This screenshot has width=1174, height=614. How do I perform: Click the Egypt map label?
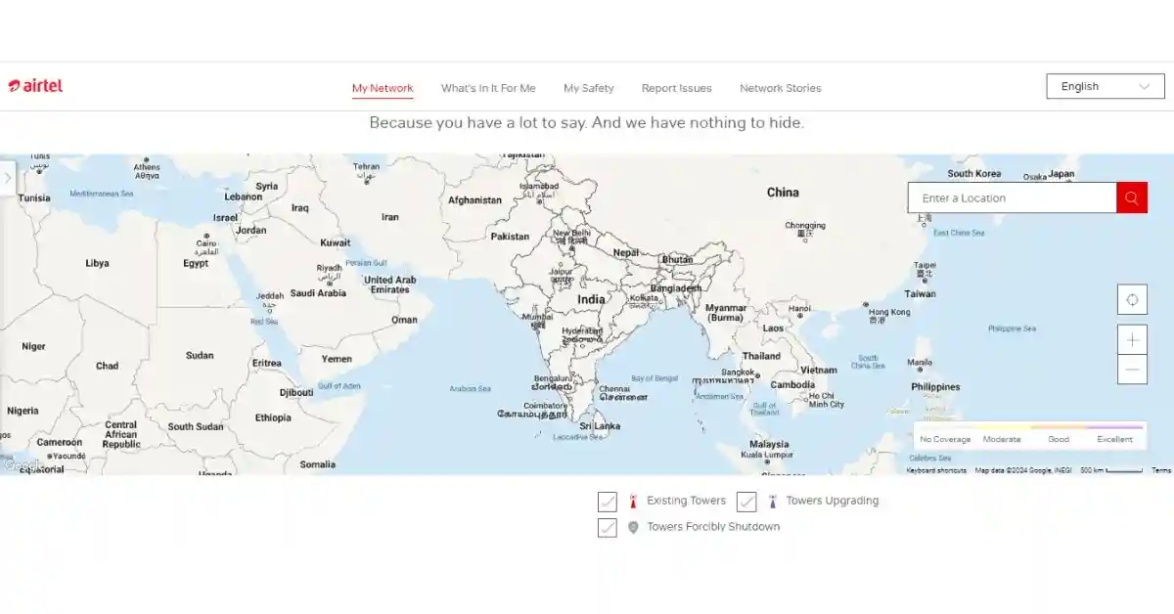(x=196, y=263)
